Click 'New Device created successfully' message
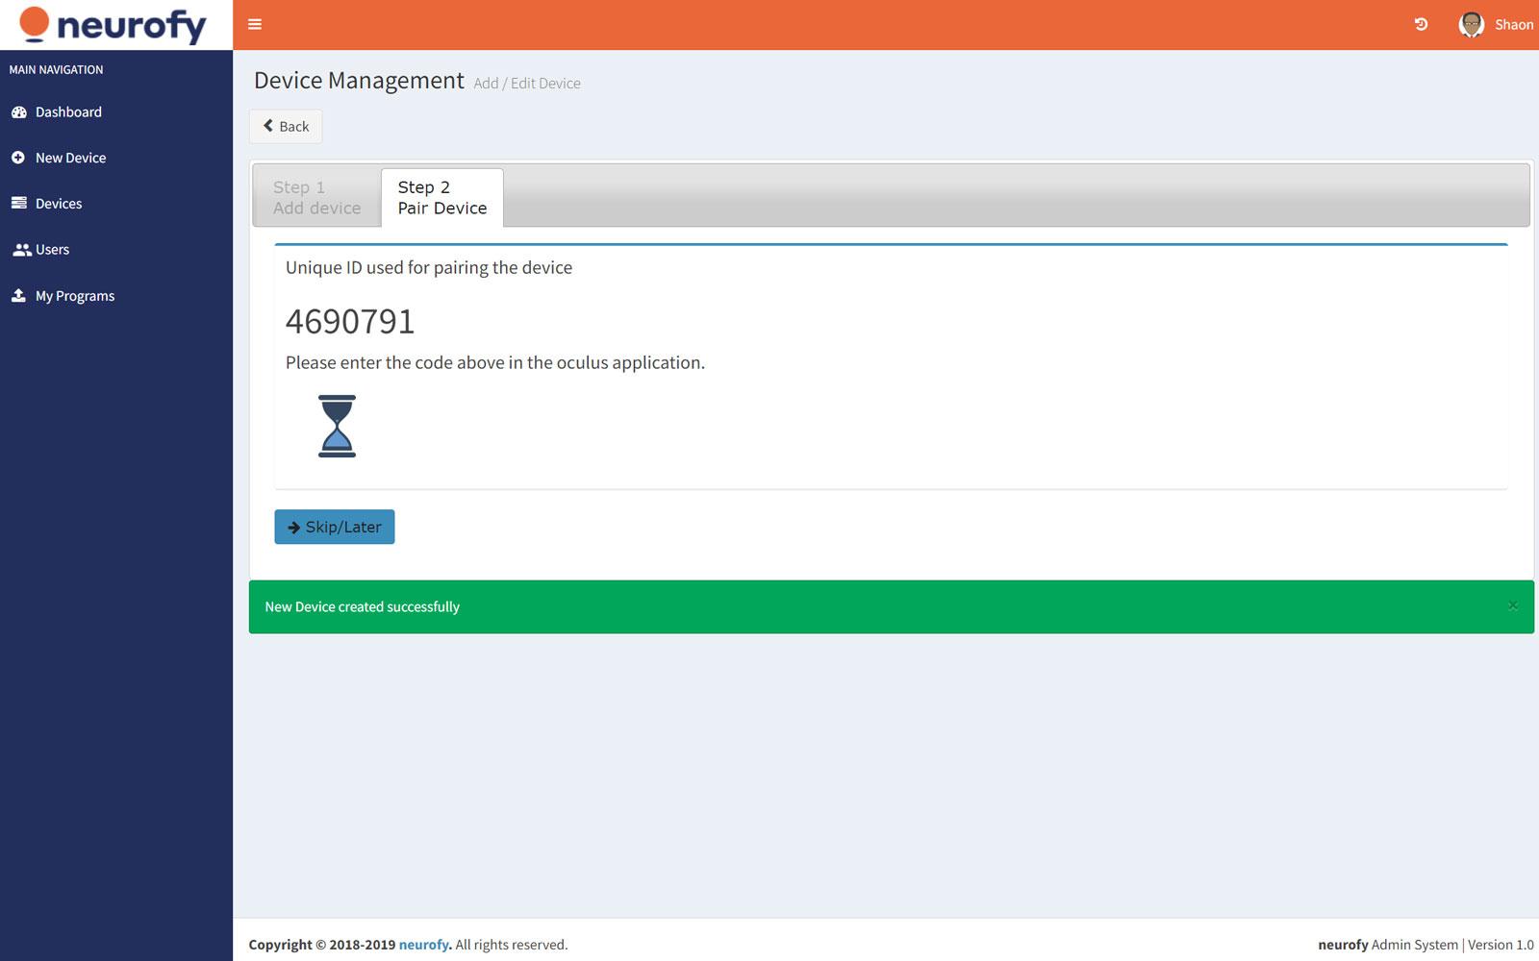1539x961 pixels. click(363, 606)
